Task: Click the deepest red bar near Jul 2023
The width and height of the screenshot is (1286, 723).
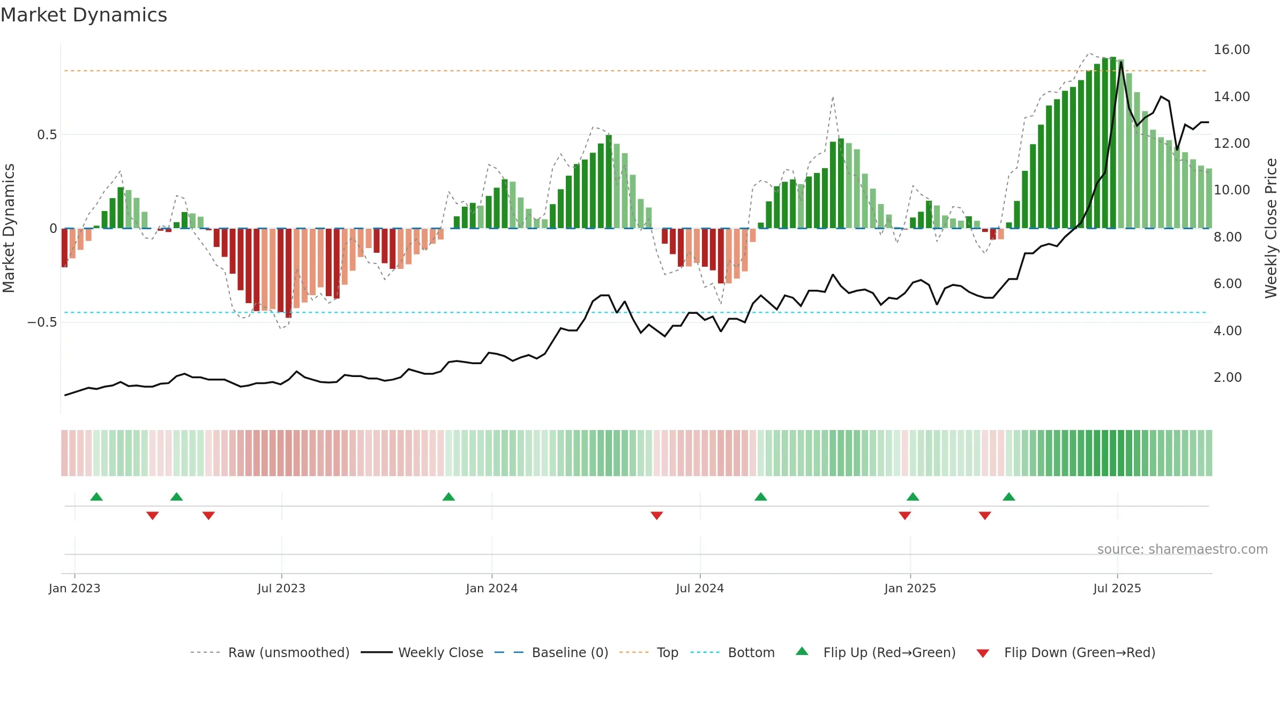Action: (x=289, y=273)
